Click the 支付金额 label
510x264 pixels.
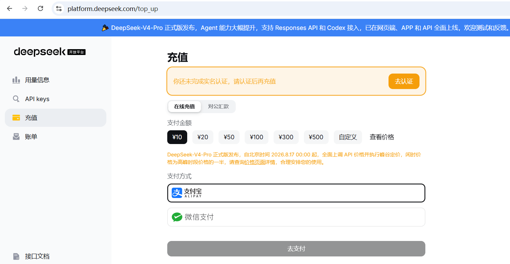click(179, 123)
